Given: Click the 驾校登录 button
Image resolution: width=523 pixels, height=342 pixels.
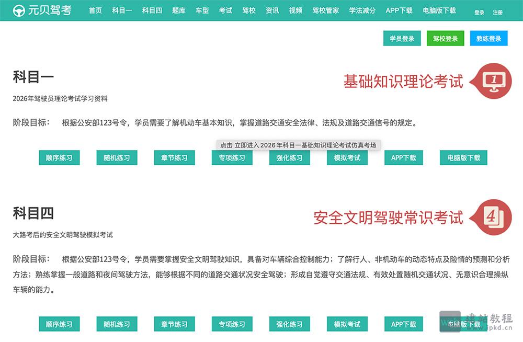Looking at the screenshot, I should click(445, 38).
